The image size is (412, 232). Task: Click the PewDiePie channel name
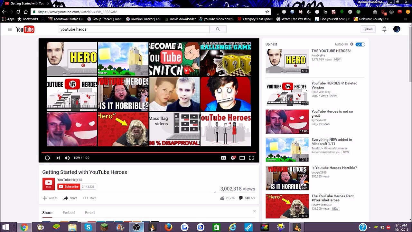[318, 55]
